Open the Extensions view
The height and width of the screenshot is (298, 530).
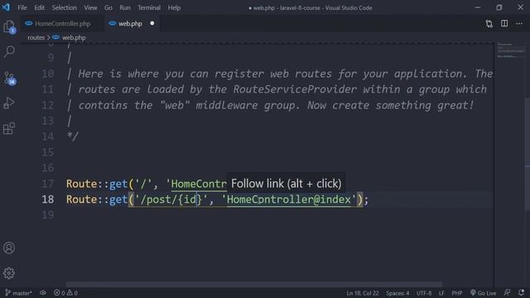[x=9, y=128]
